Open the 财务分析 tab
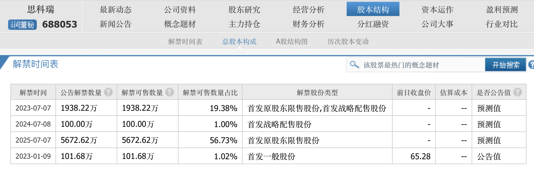The image size is (534, 171). pos(308,24)
